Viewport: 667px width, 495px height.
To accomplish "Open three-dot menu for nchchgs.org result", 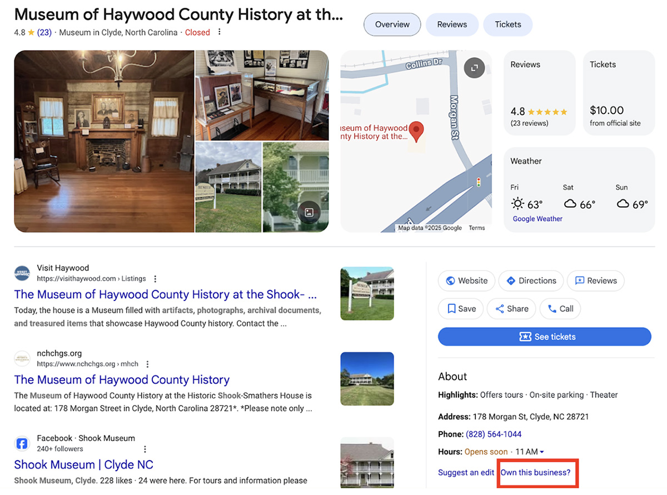I will pyautogui.click(x=147, y=364).
